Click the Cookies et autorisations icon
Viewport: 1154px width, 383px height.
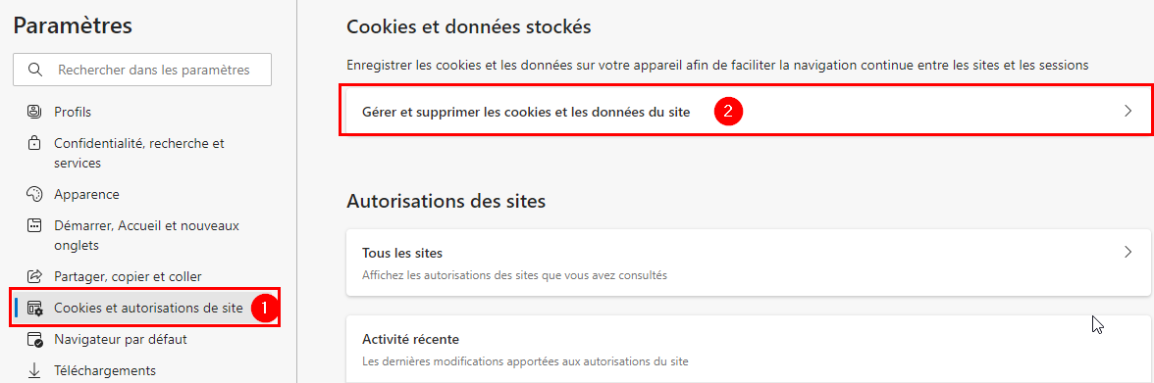34,309
